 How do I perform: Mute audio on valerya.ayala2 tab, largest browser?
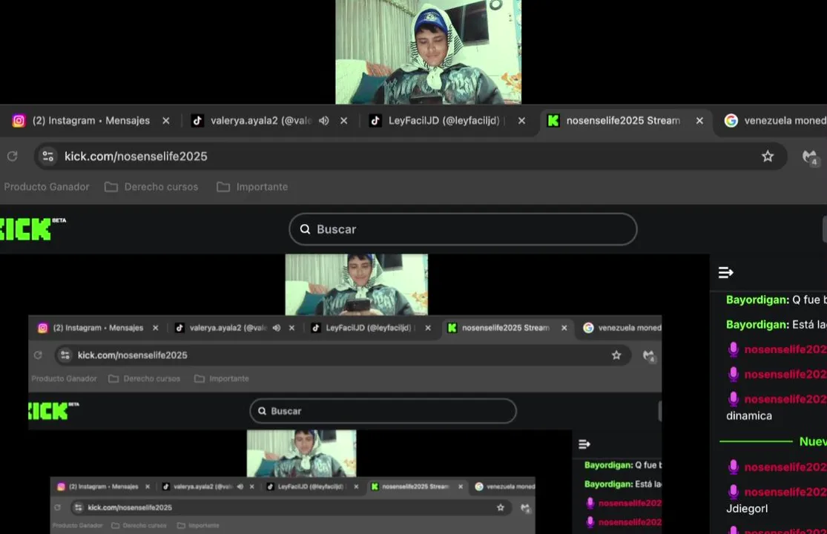pyautogui.click(x=324, y=121)
